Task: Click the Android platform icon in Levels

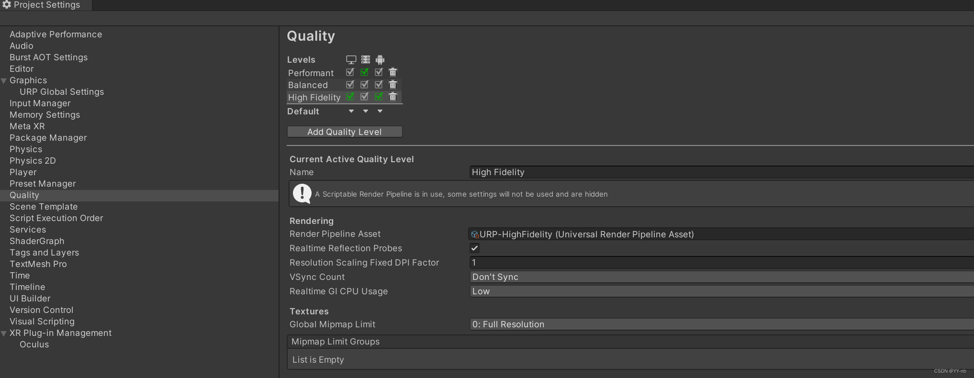Action: point(380,60)
